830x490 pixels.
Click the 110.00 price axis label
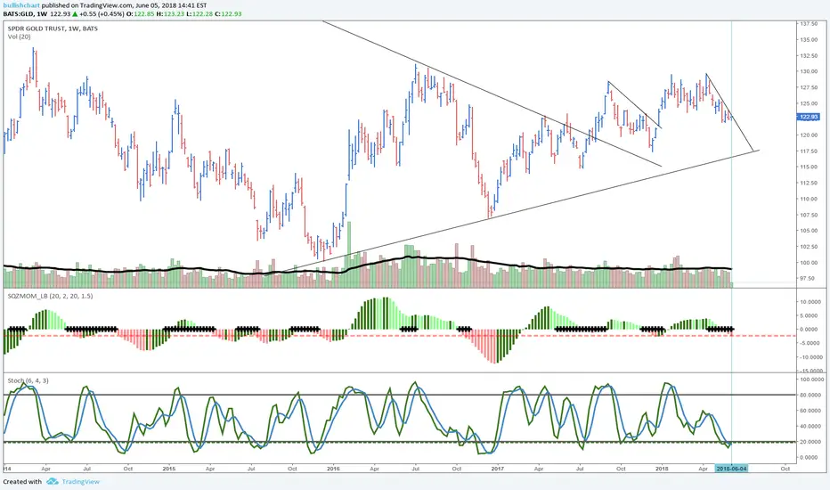pyautogui.click(x=808, y=200)
